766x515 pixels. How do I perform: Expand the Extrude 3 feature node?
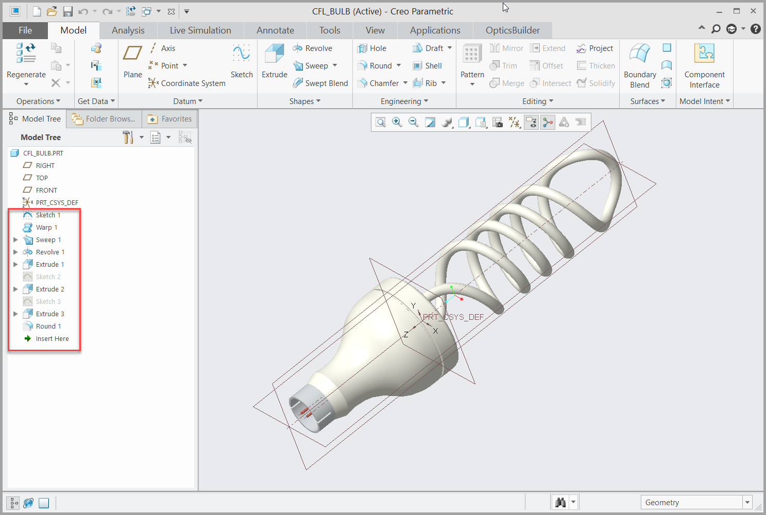15,314
